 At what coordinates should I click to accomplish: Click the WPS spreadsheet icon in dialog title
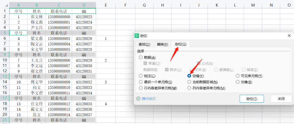tap(137, 36)
